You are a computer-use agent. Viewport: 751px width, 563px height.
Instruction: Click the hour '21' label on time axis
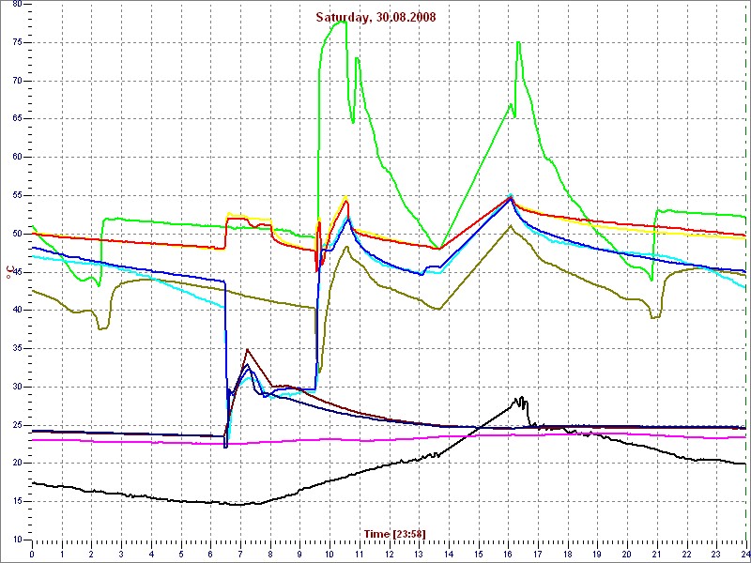(x=656, y=555)
